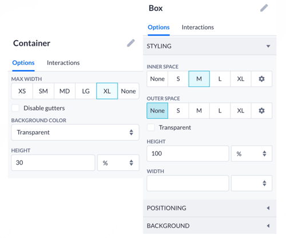Select XS max width option
The height and width of the screenshot is (238, 286).
click(x=22, y=91)
